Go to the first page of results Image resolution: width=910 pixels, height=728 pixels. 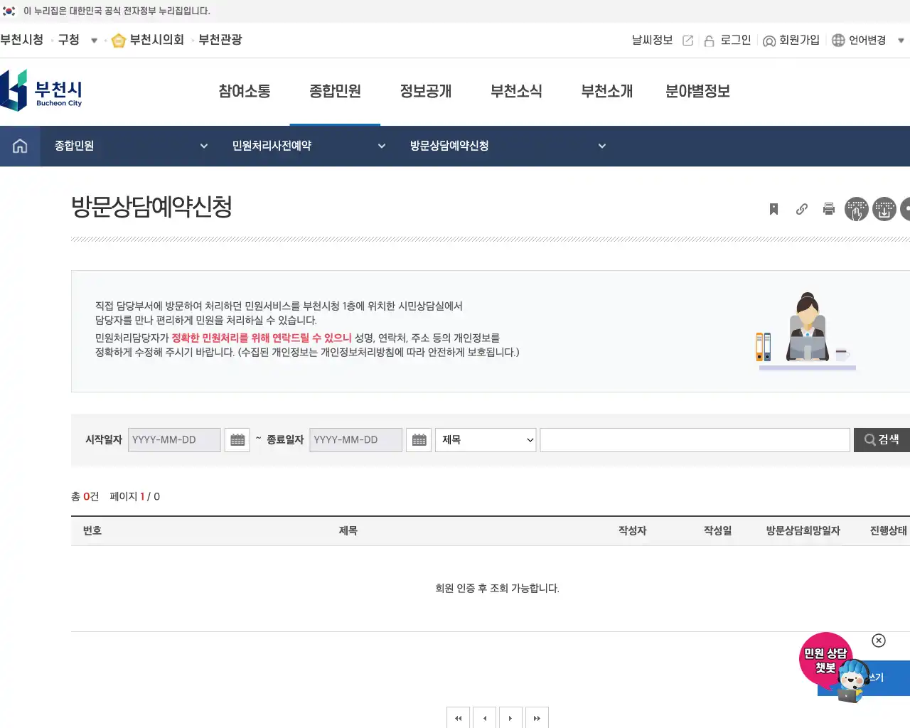click(459, 717)
